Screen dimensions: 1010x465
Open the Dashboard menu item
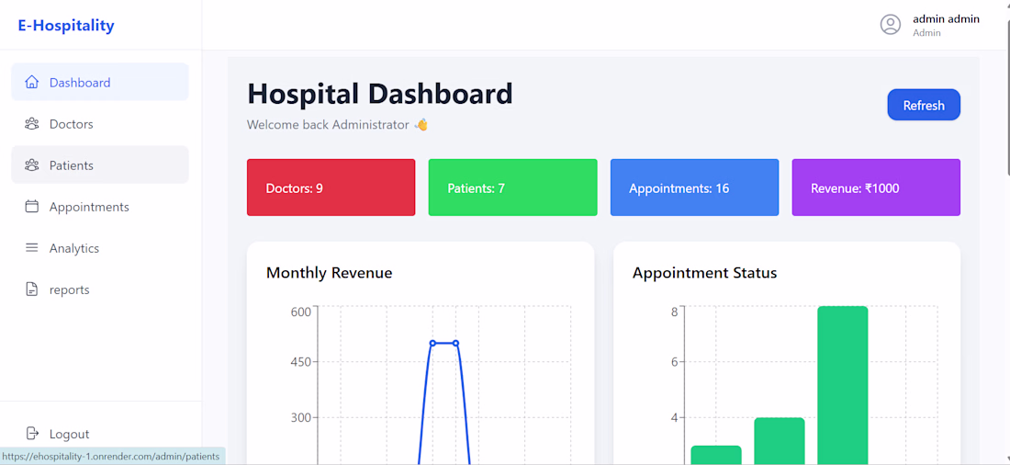pyautogui.click(x=100, y=82)
